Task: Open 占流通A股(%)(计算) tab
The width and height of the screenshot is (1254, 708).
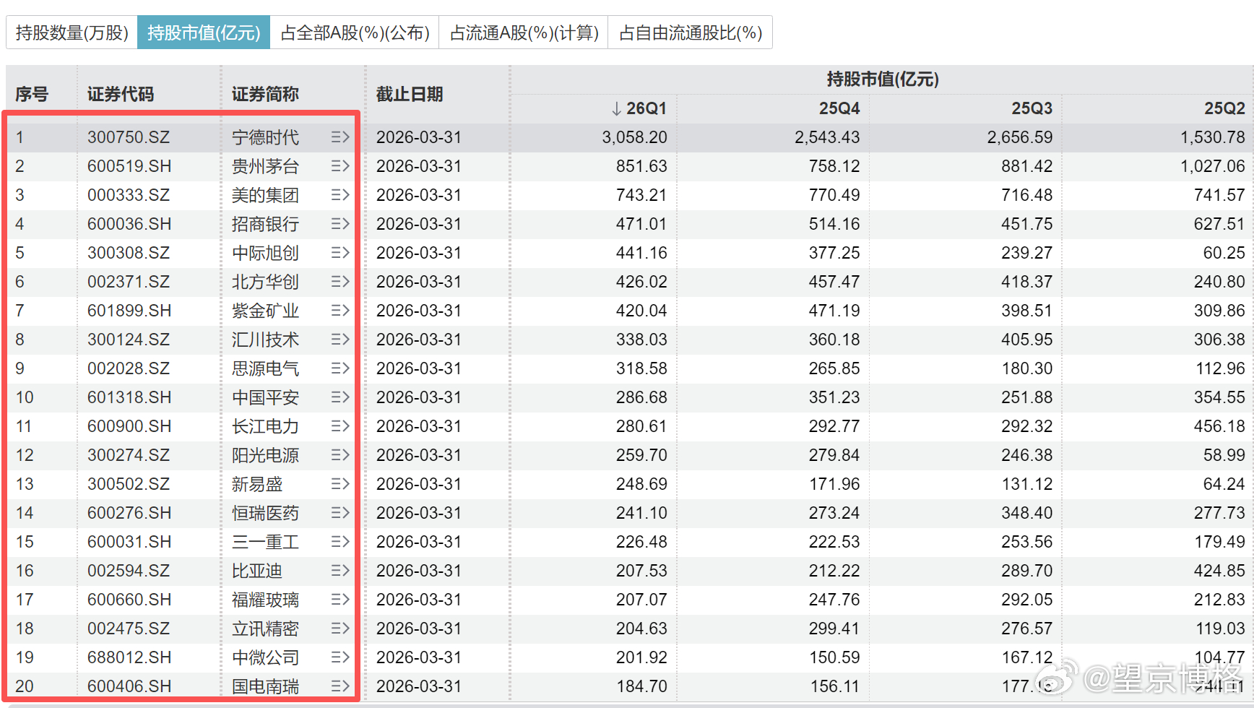Action: tap(524, 33)
